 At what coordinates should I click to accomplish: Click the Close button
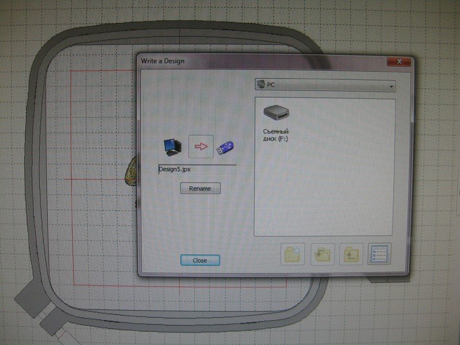coord(200,260)
